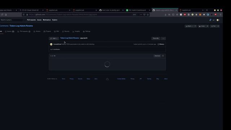Open repository Settings tab

(87, 31)
